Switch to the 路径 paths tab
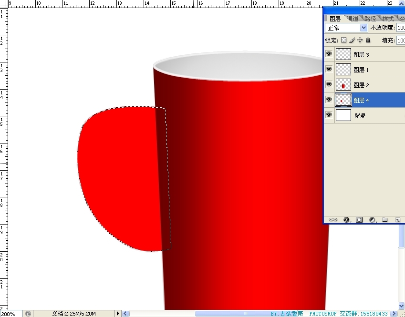Image resolution: width=405 pixels, height=317 pixels. point(370,19)
